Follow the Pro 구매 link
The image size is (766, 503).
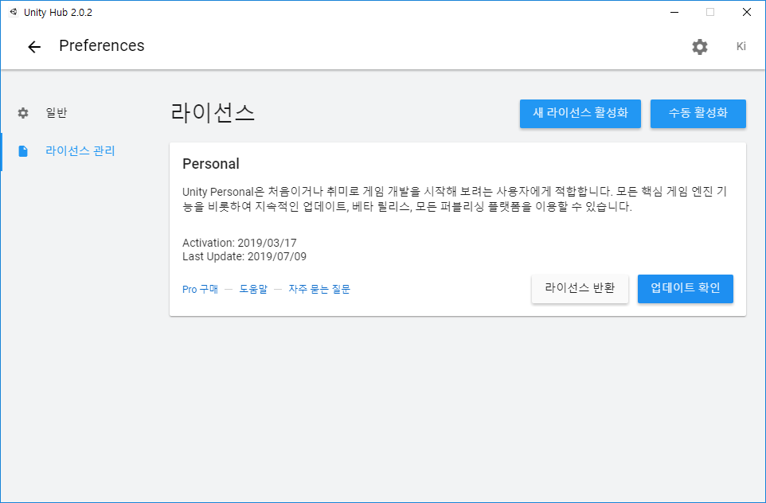(200, 289)
